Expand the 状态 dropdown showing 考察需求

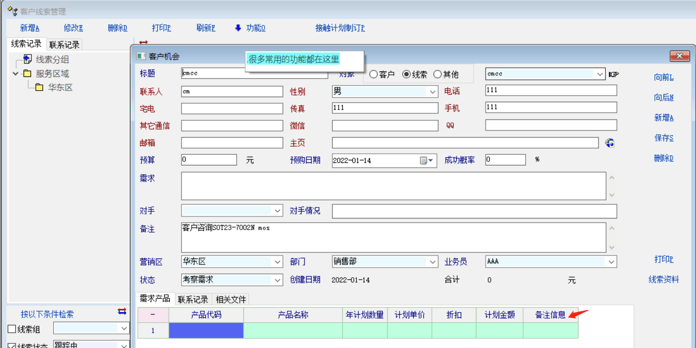278,280
